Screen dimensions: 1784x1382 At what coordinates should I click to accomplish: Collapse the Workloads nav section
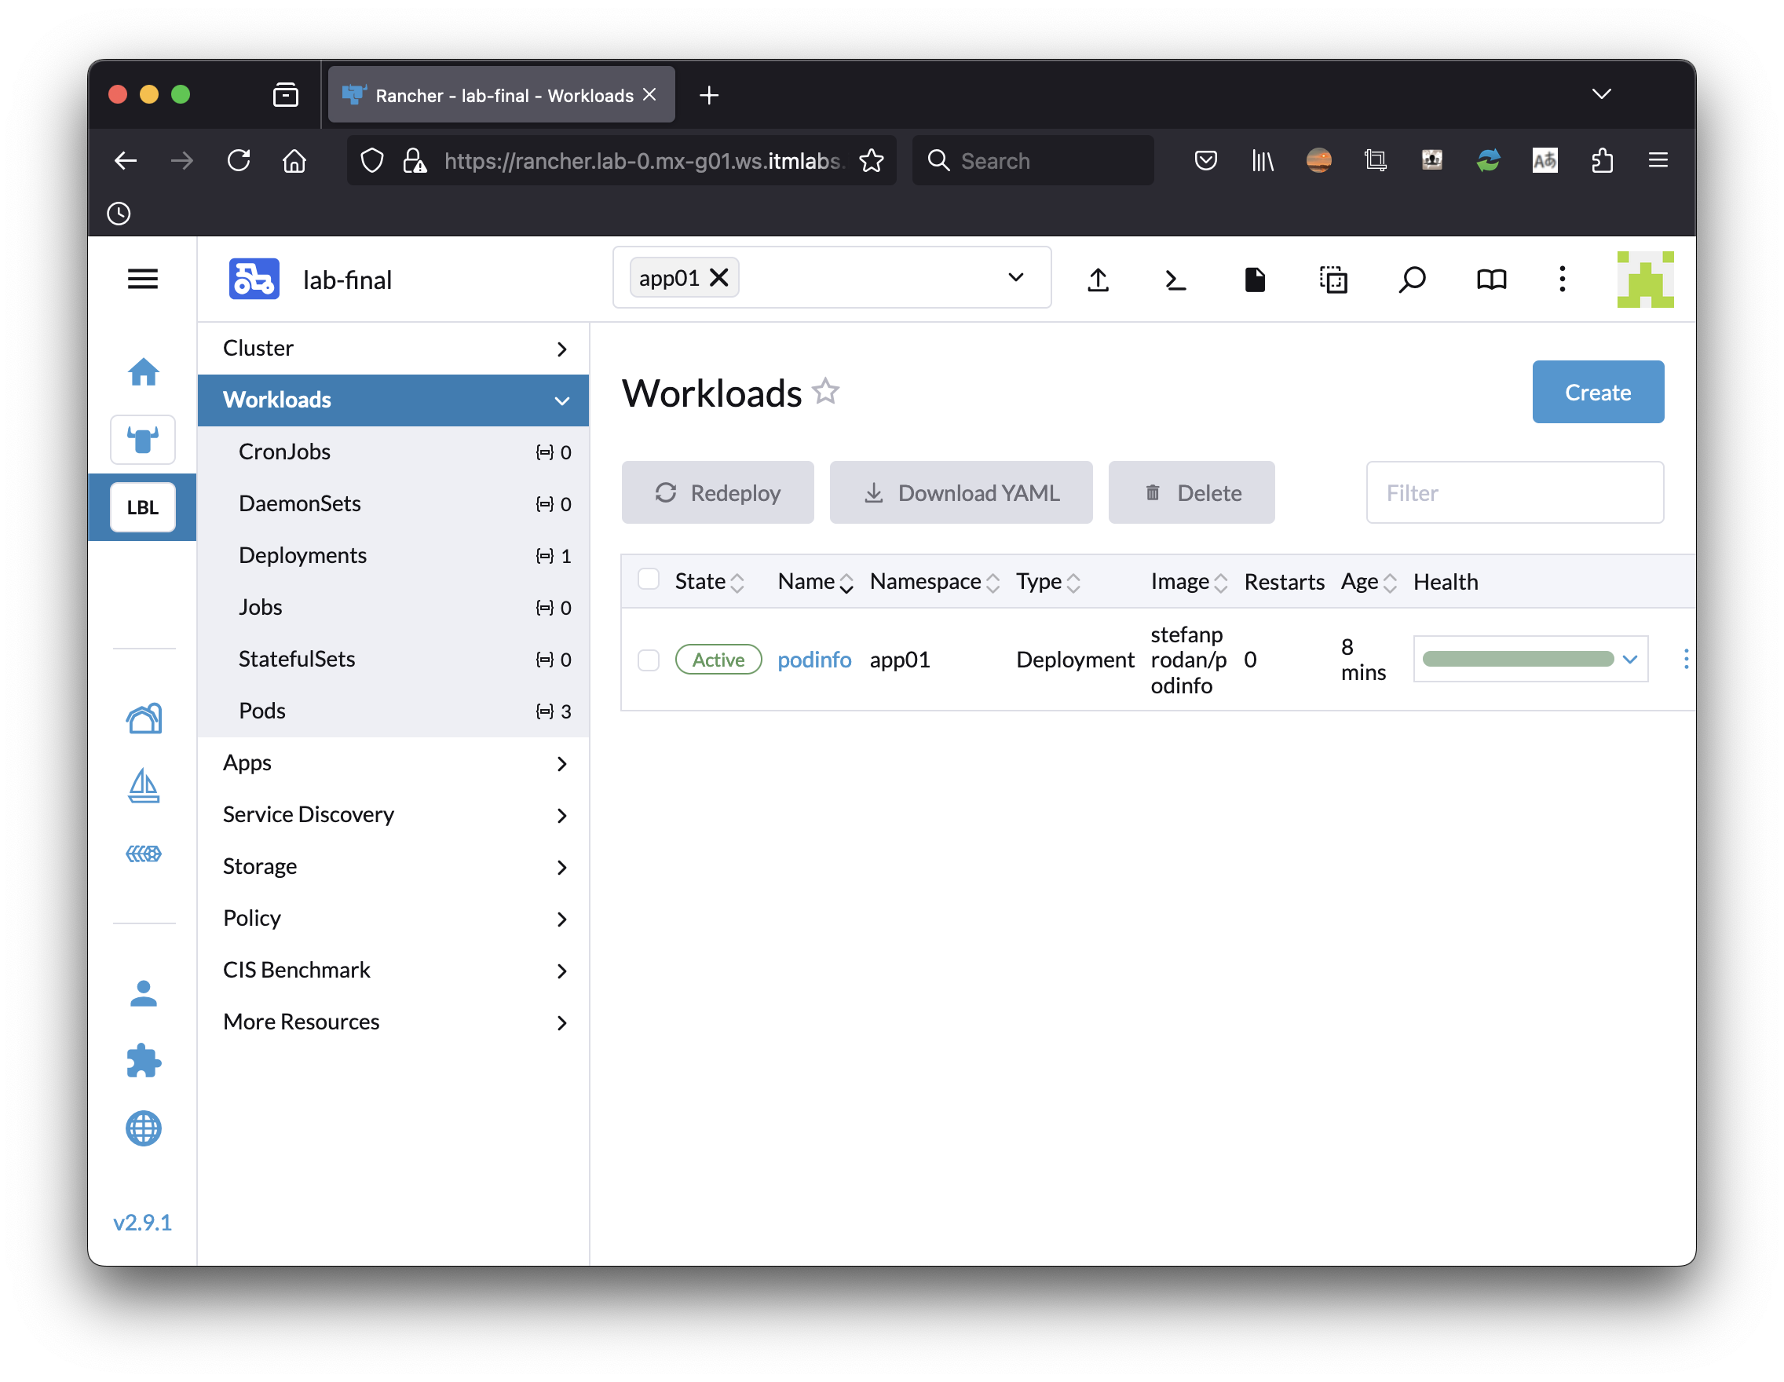pos(393,400)
